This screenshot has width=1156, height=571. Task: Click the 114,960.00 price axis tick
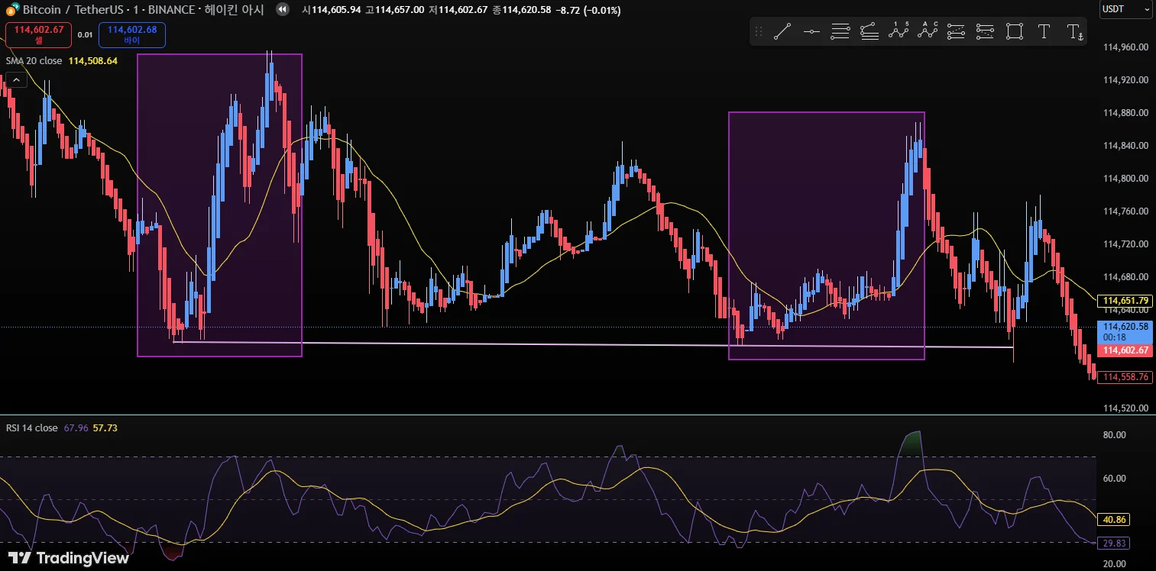tap(1126, 47)
